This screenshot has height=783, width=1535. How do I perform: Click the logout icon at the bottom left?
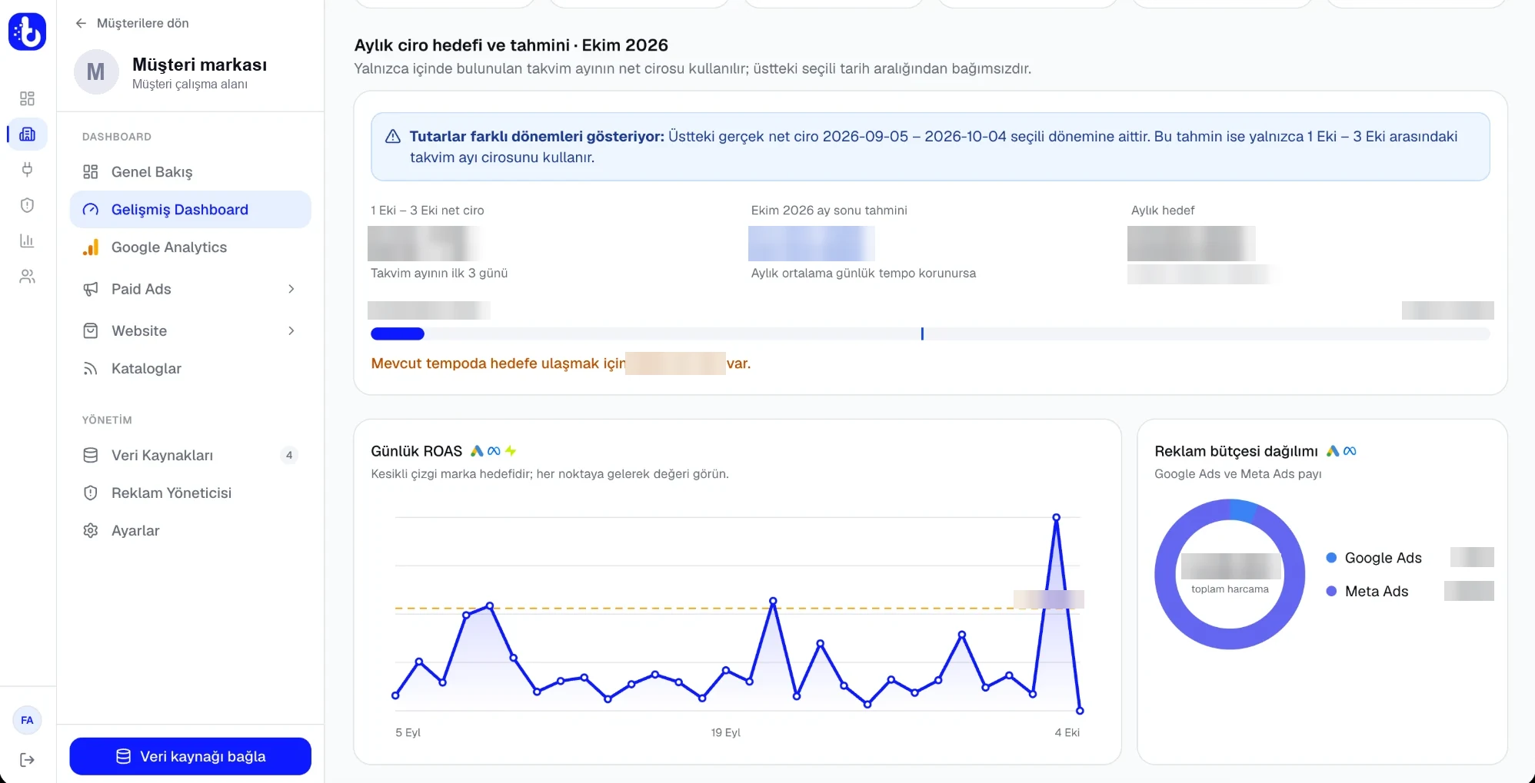click(x=27, y=760)
